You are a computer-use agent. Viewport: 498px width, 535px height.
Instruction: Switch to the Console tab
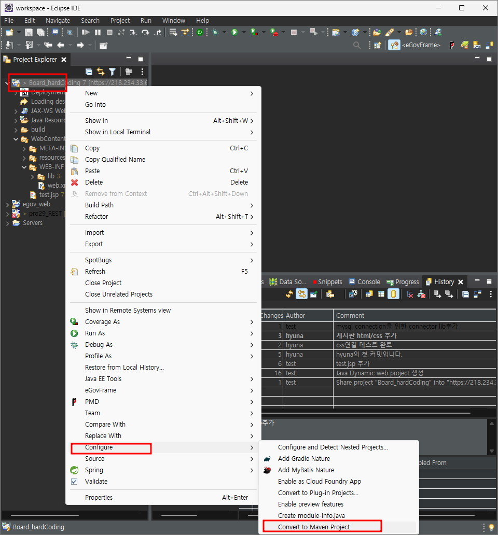(x=365, y=282)
